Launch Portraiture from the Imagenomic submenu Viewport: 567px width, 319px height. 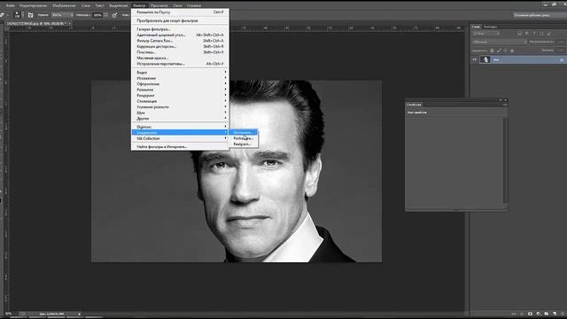243,138
